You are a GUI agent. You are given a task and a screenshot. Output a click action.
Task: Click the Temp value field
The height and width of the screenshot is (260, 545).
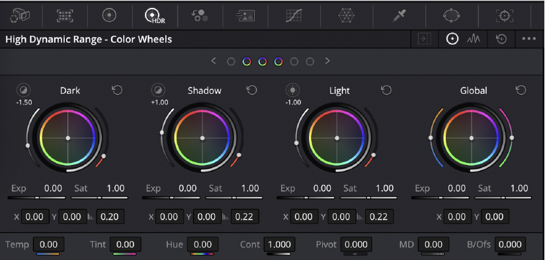[49, 244]
